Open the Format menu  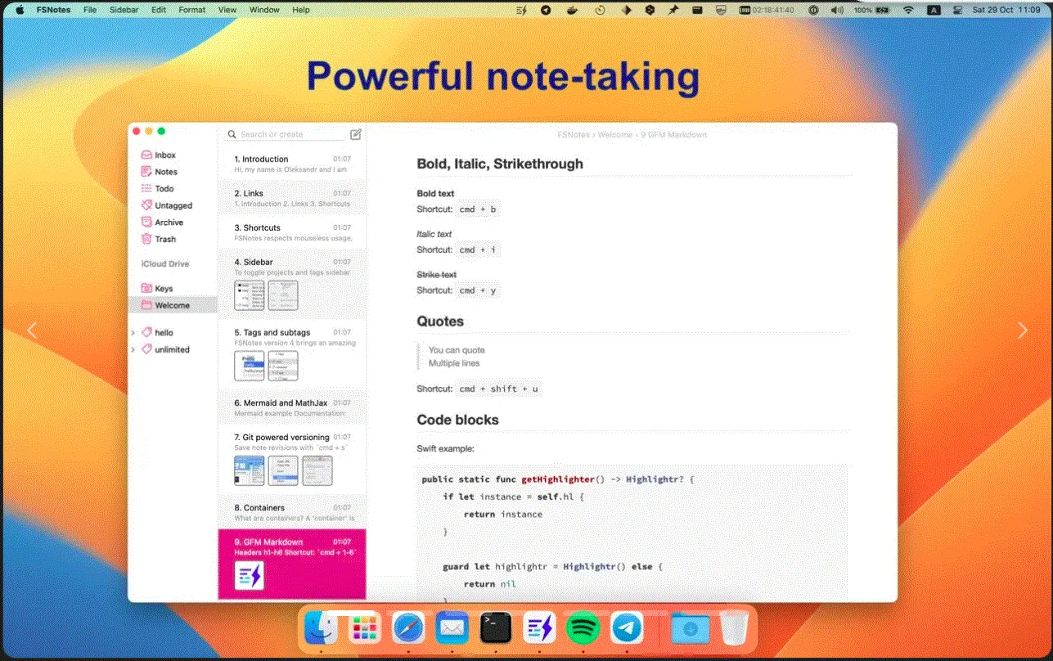click(192, 10)
